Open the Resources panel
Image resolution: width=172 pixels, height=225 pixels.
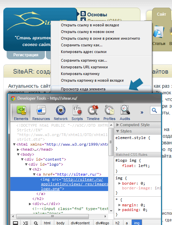click(x=41, y=113)
